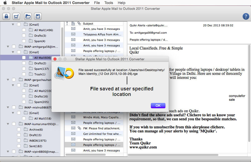Click the Subject column header
The image size is (251, 162).
88,24
